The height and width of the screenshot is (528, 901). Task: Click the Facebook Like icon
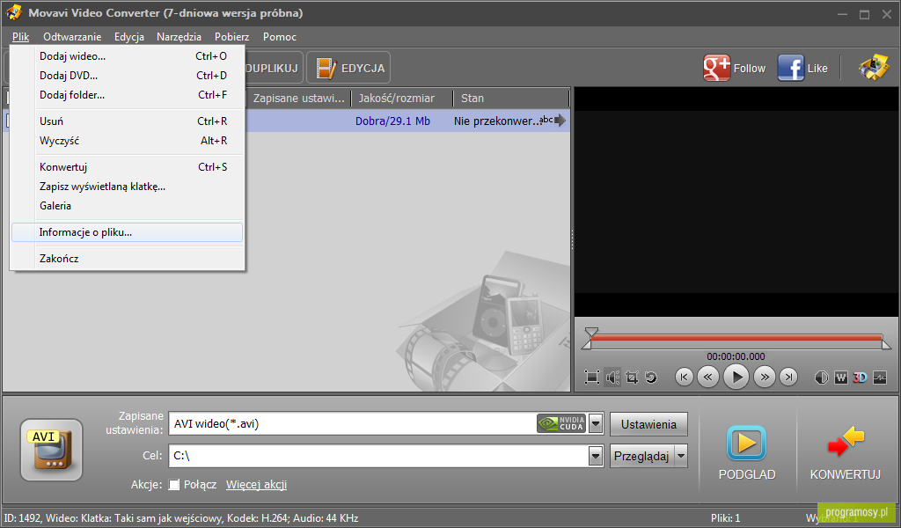[791, 68]
